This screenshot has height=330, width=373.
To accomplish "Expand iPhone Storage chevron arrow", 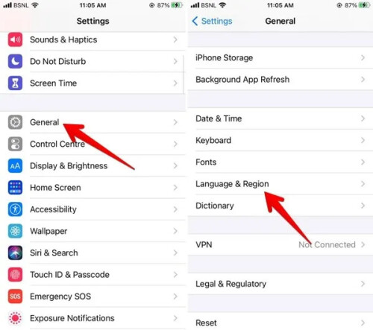I will coord(363,57).
